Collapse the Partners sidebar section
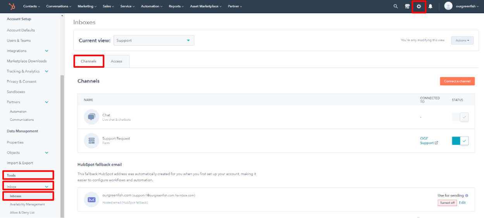This screenshot has height=218, width=484. pyautogui.click(x=47, y=102)
